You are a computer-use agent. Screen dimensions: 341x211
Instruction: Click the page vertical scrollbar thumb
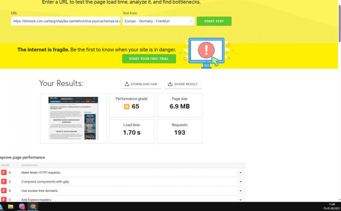click(340, 23)
